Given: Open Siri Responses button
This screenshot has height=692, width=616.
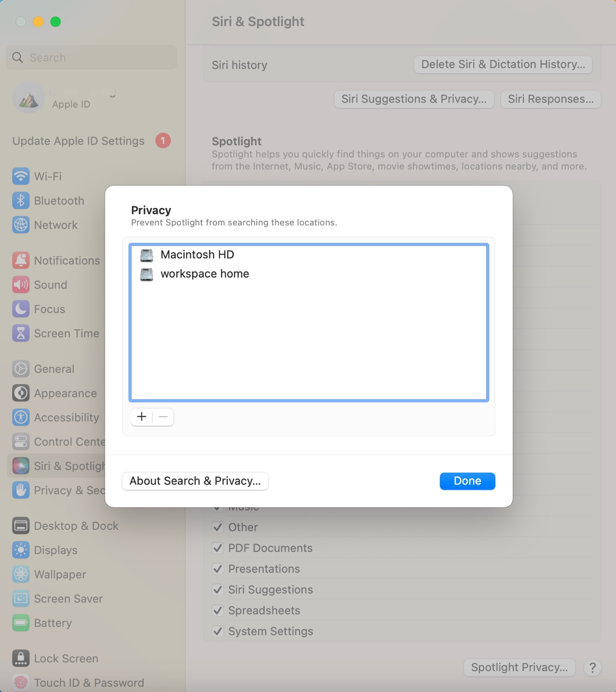Looking at the screenshot, I should click(x=551, y=99).
